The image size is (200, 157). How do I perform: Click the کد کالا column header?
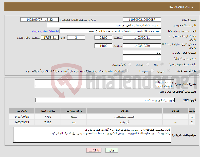[x=175, y=111]
